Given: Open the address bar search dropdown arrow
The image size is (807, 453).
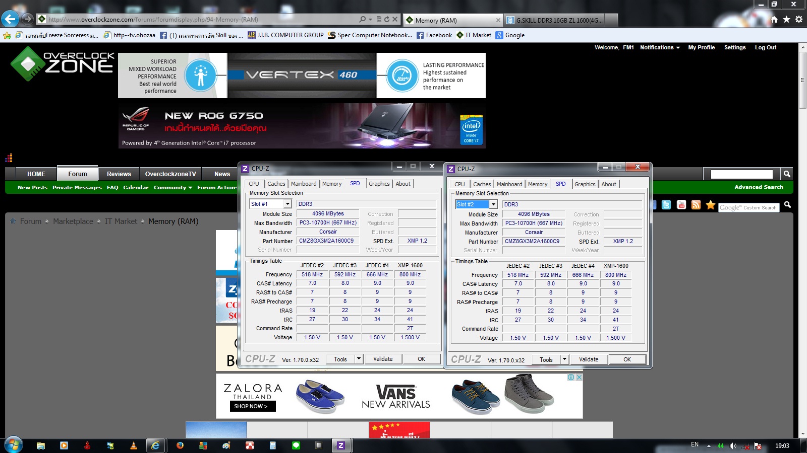Looking at the screenshot, I should point(371,20).
